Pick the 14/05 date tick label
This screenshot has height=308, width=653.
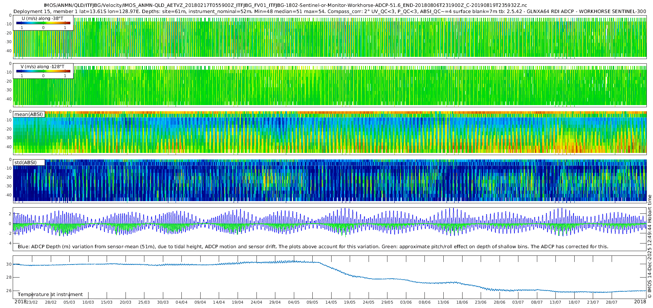coord(331,302)
